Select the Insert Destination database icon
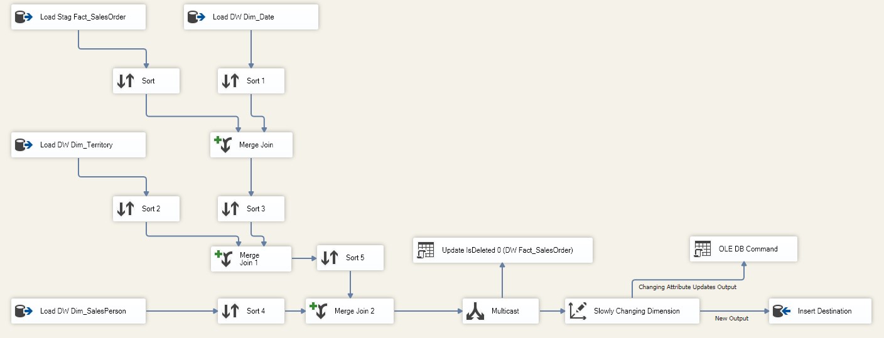 pos(781,311)
